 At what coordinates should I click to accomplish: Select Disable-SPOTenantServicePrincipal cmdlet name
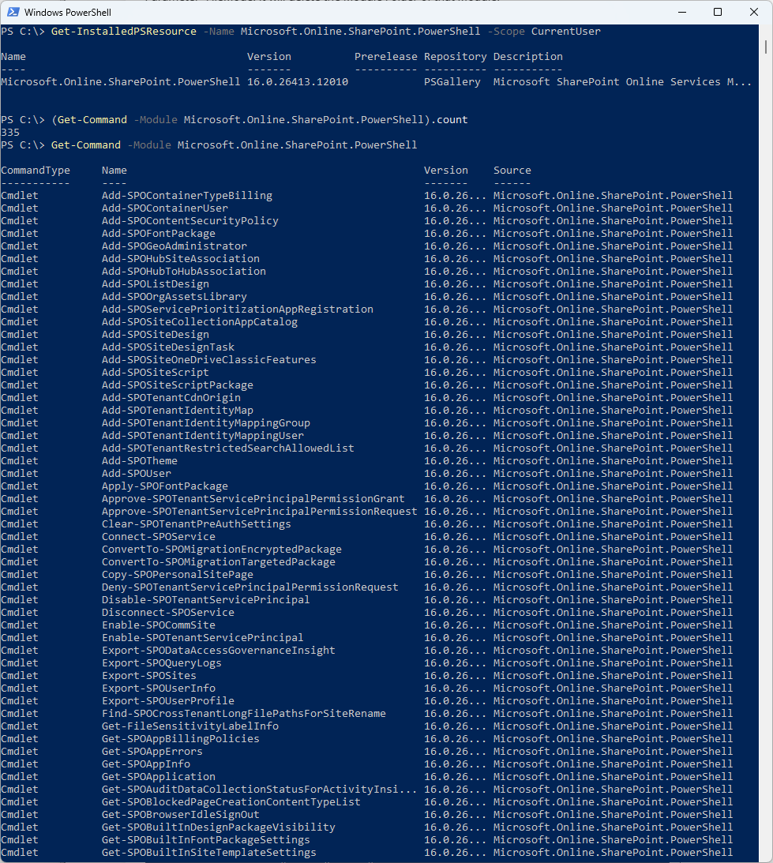click(x=206, y=600)
